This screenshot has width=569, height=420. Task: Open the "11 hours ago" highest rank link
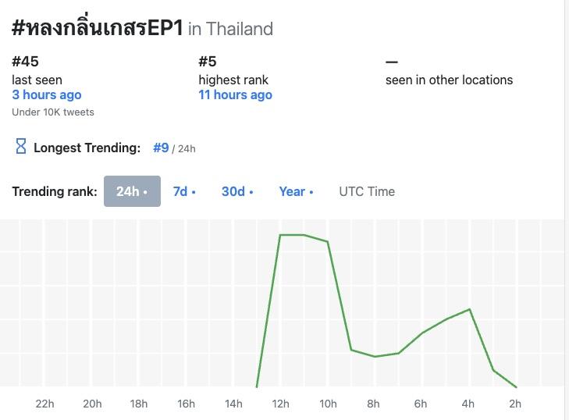pos(235,94)
